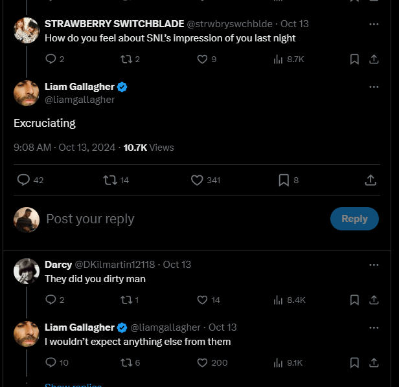Open Darcy's profile picture

click(27, 271)
